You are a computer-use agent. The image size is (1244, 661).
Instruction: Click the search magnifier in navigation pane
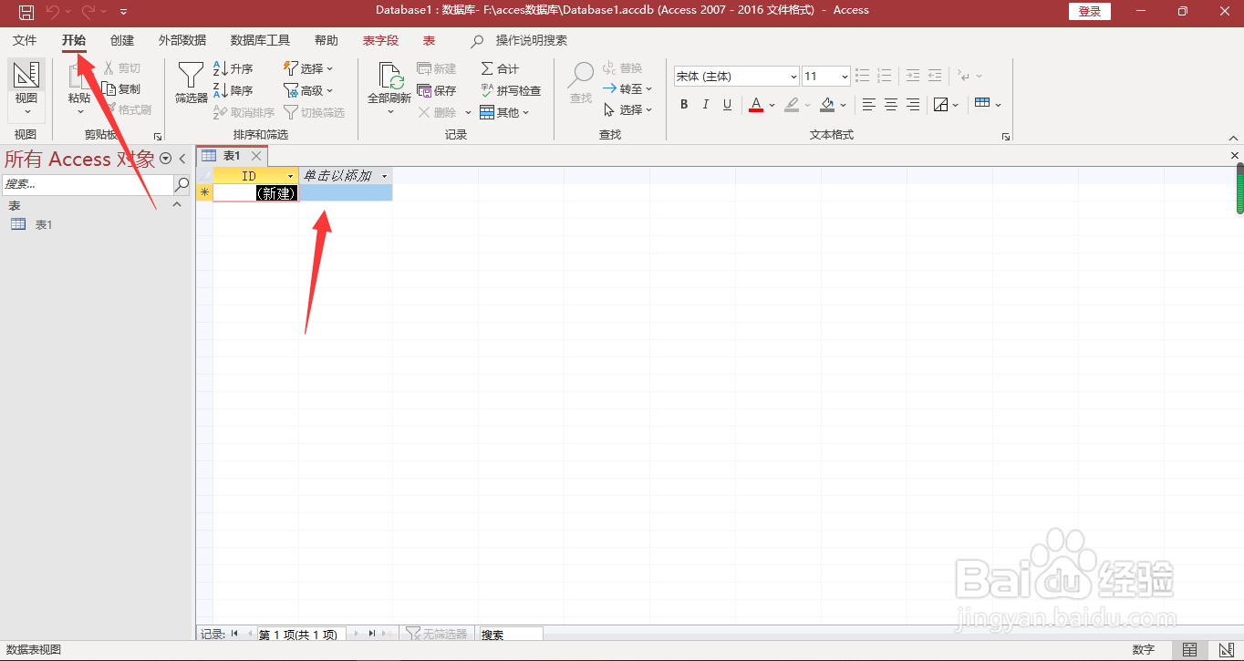[182, 184]
